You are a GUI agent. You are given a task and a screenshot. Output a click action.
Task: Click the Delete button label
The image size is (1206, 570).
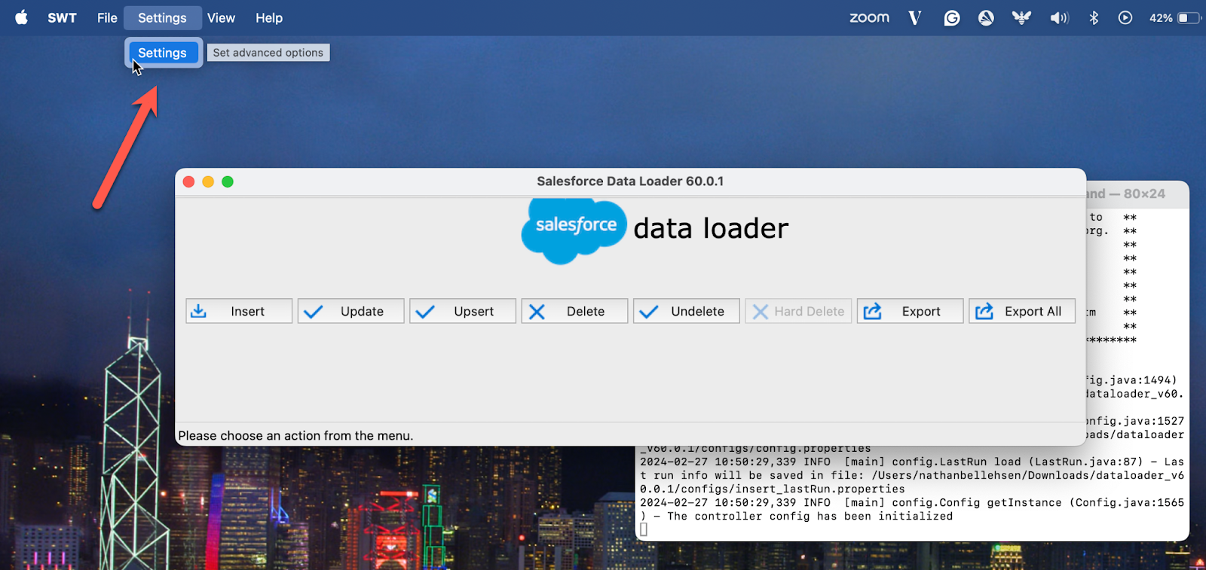click(x=586, y=311)
